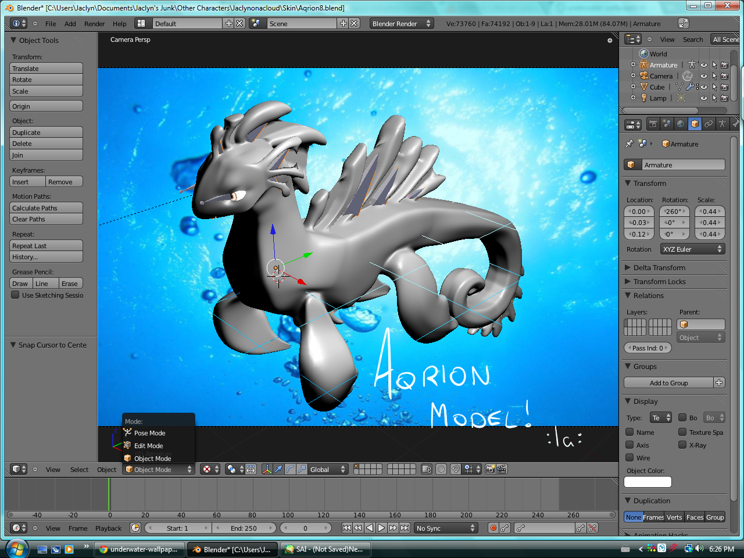The width and height of the screenshot is (744, 558).
Task: Toggle automatic keyframe record button
Action: click(493, 528)
